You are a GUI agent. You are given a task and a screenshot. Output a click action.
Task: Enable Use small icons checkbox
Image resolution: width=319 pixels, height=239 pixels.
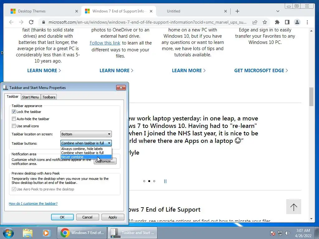(14, 126)
